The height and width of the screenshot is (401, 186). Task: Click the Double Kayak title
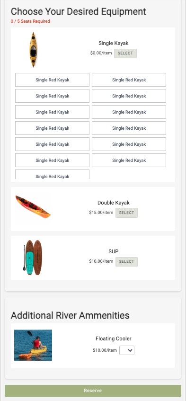pos(114,203)
